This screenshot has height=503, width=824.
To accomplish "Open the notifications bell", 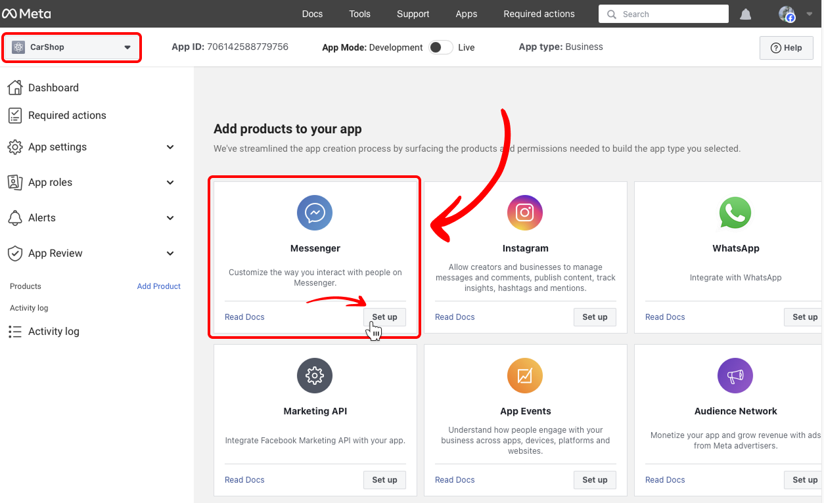I will coord(746,14).
